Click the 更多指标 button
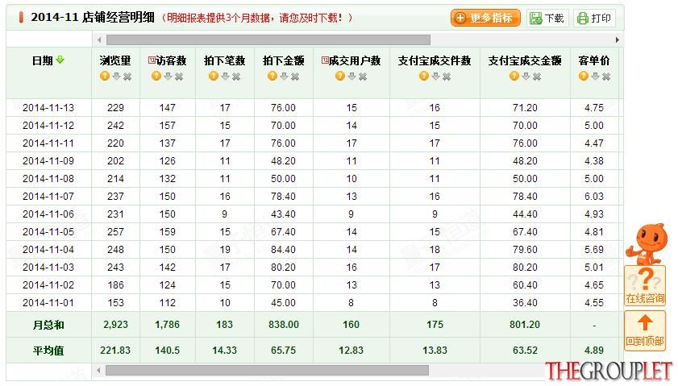678x386 pixels. pyautogui.click(x=485, y=19)
